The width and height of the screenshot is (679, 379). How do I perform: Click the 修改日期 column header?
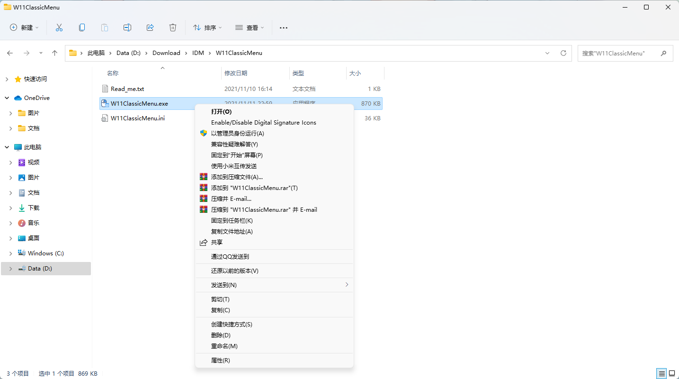(x=236, y=73)
